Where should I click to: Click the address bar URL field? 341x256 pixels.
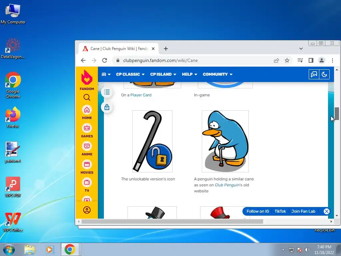196,60
